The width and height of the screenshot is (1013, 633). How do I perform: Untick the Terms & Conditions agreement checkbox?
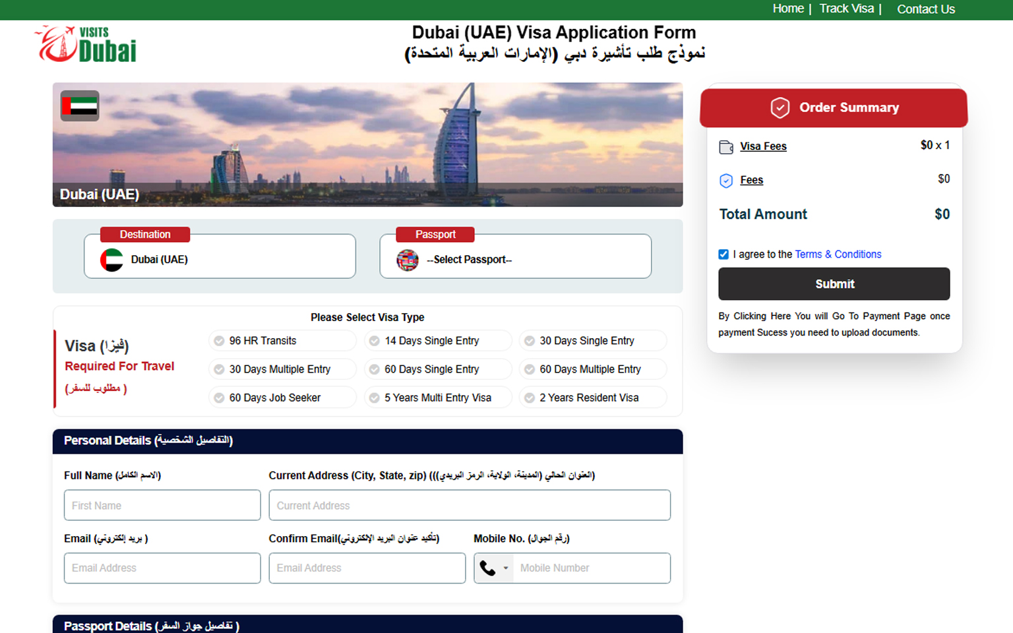point(723,255)
